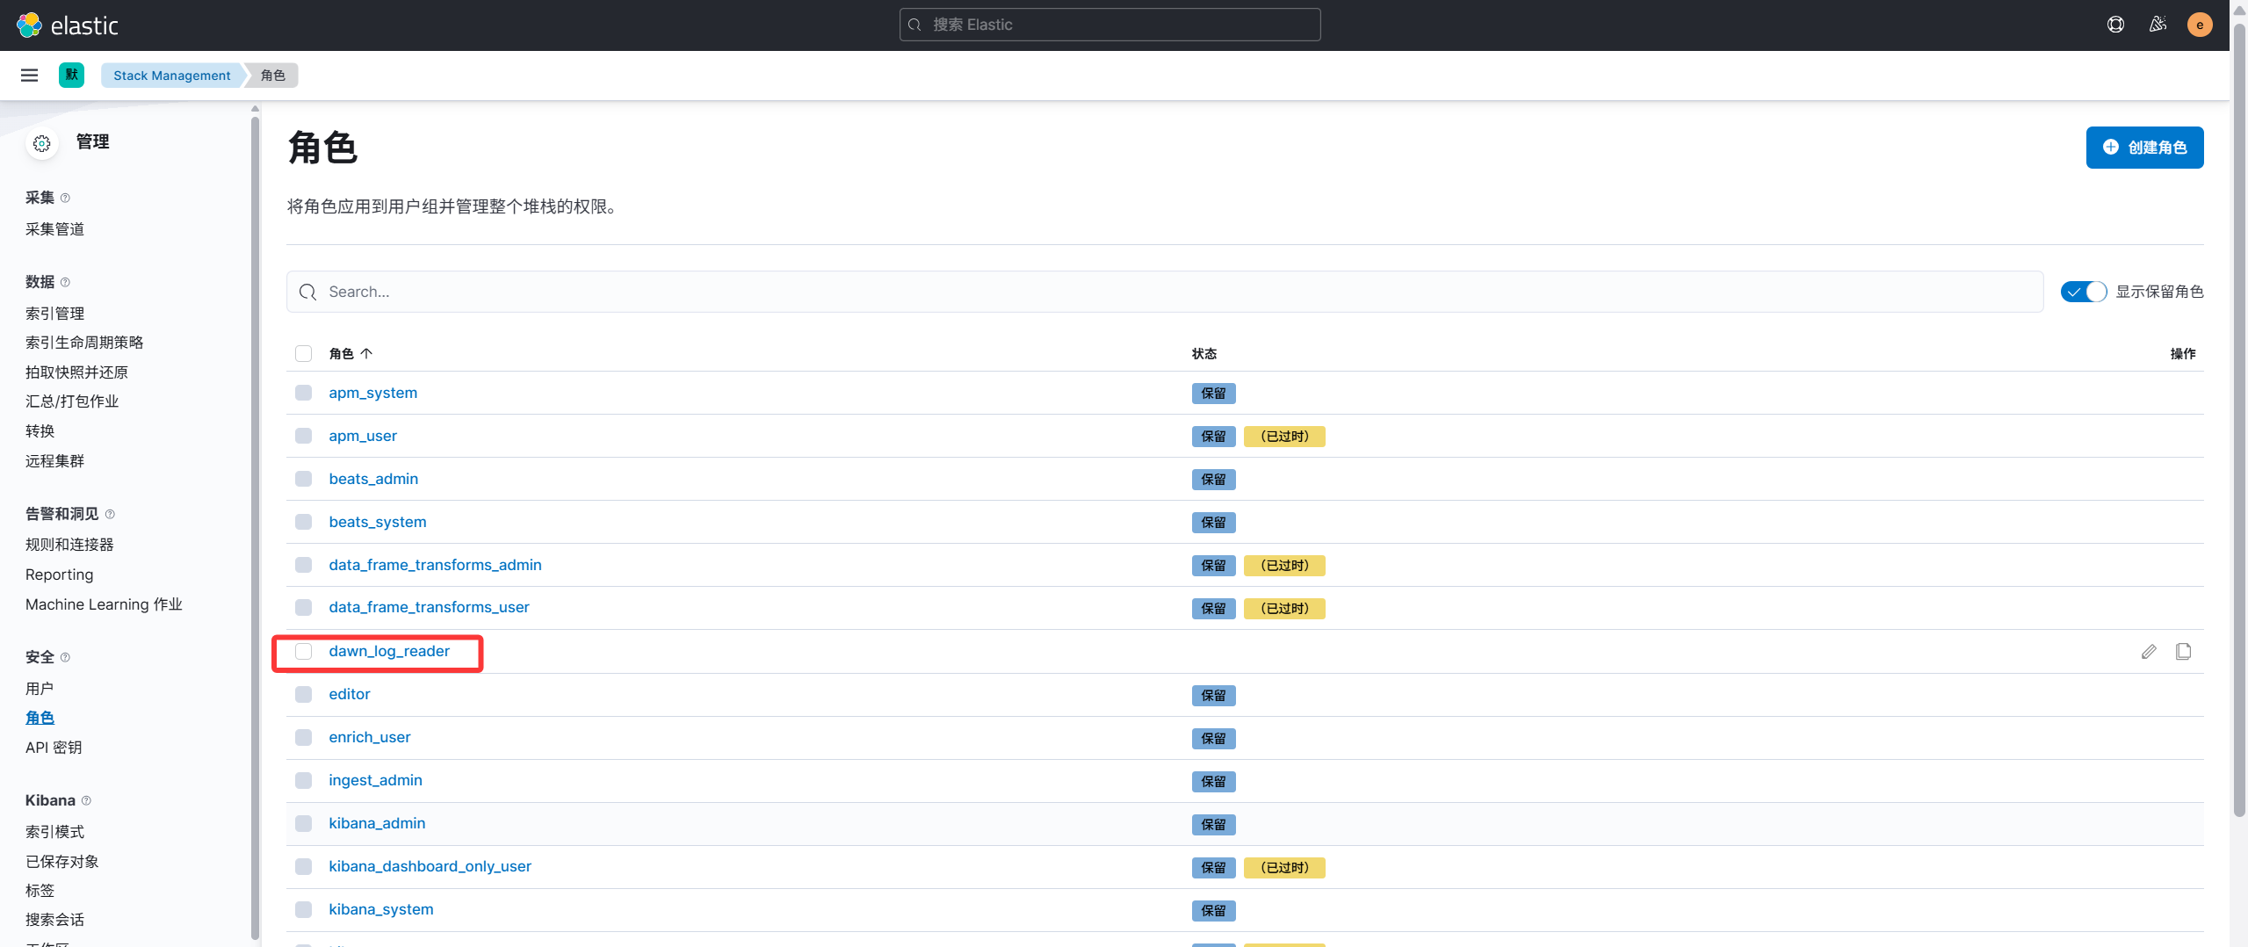
Task: Open the user account avatar
Action: [2200, 25]
